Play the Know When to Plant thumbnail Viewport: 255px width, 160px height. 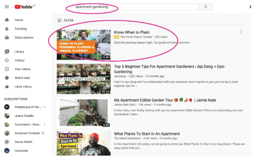point(84,44)
